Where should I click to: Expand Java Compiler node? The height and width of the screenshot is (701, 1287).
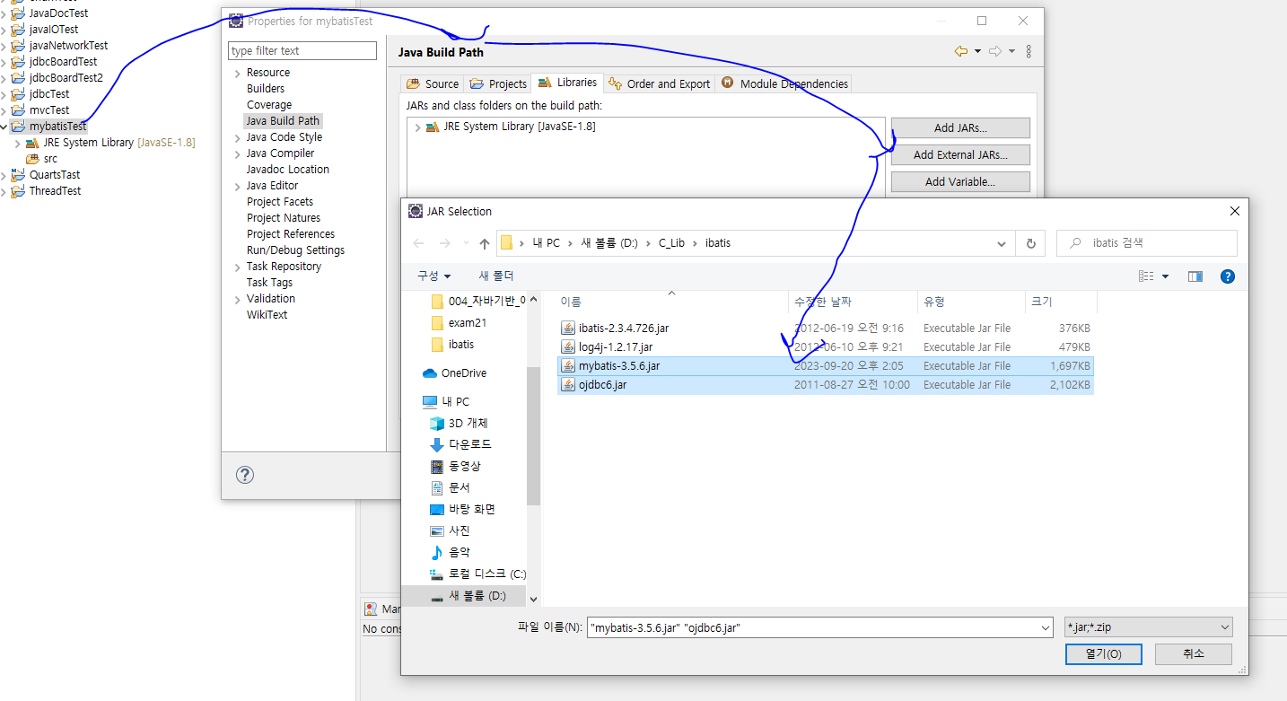238,154
